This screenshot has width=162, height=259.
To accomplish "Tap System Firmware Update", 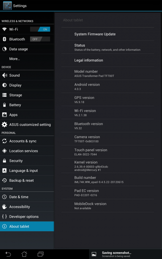I will (x=95, y=34).
